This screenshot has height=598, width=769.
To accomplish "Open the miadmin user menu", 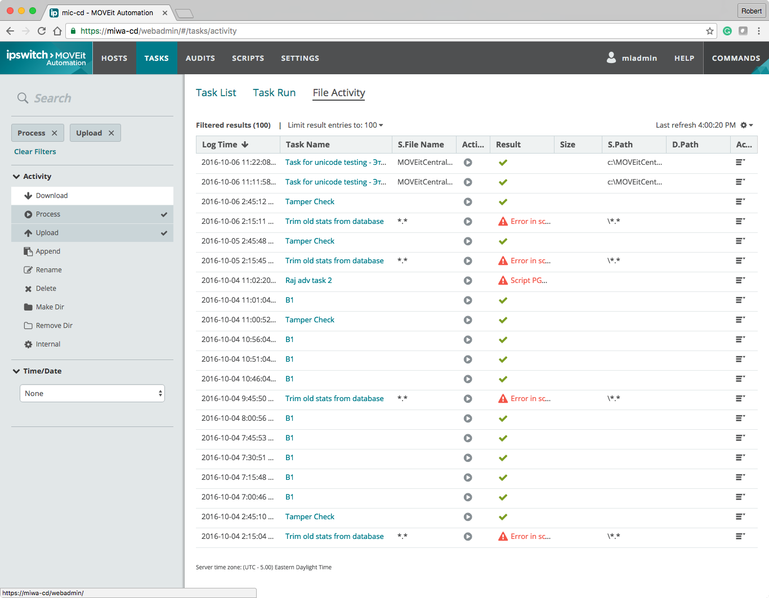I will click(632, 58).
